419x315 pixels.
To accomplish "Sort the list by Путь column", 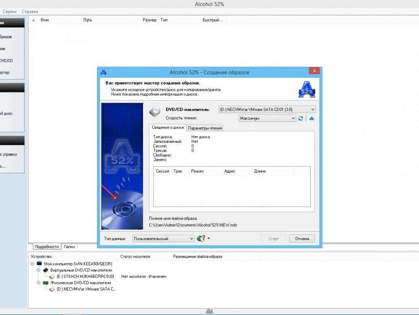I will coord(107,20).
